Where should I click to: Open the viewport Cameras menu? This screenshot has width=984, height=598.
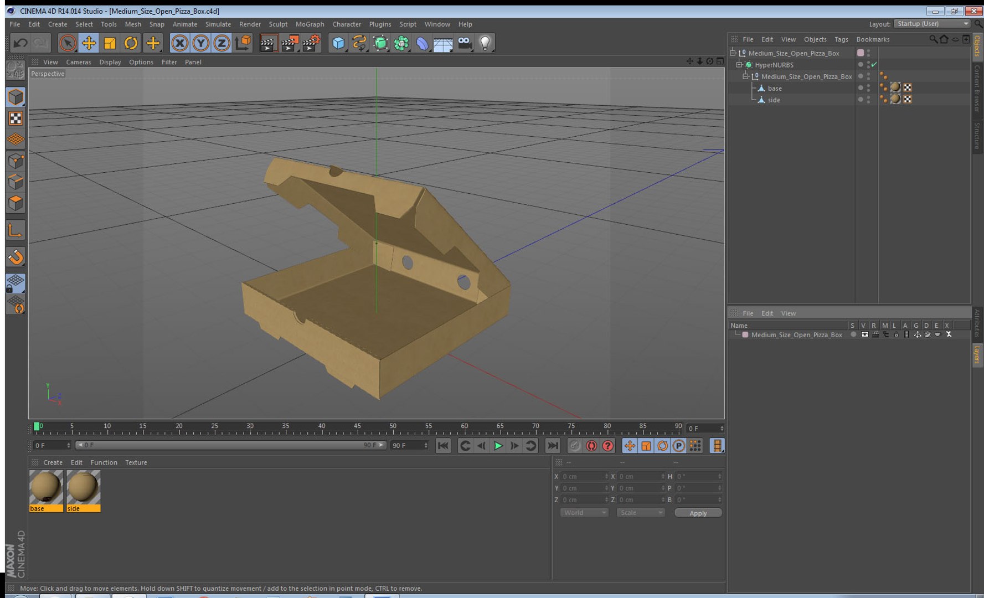pyautogui.click(x=79, y=62)
